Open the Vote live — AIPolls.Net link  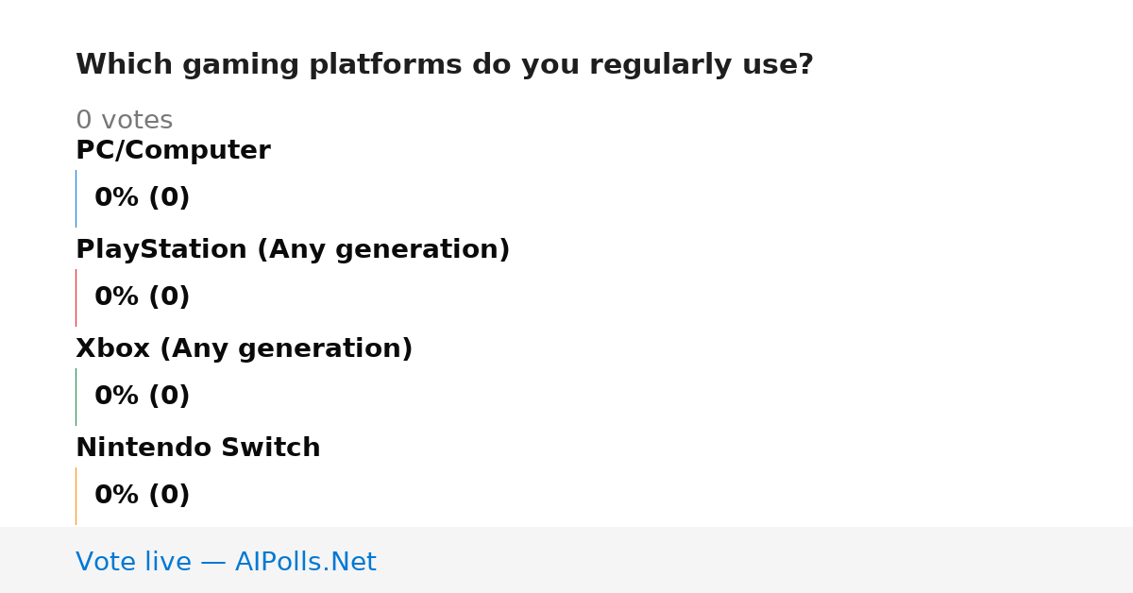click(x=226, y=562)
